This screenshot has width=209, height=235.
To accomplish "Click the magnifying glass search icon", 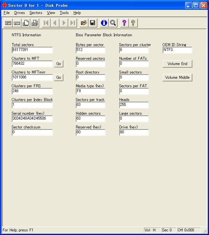I will (113, 23).
